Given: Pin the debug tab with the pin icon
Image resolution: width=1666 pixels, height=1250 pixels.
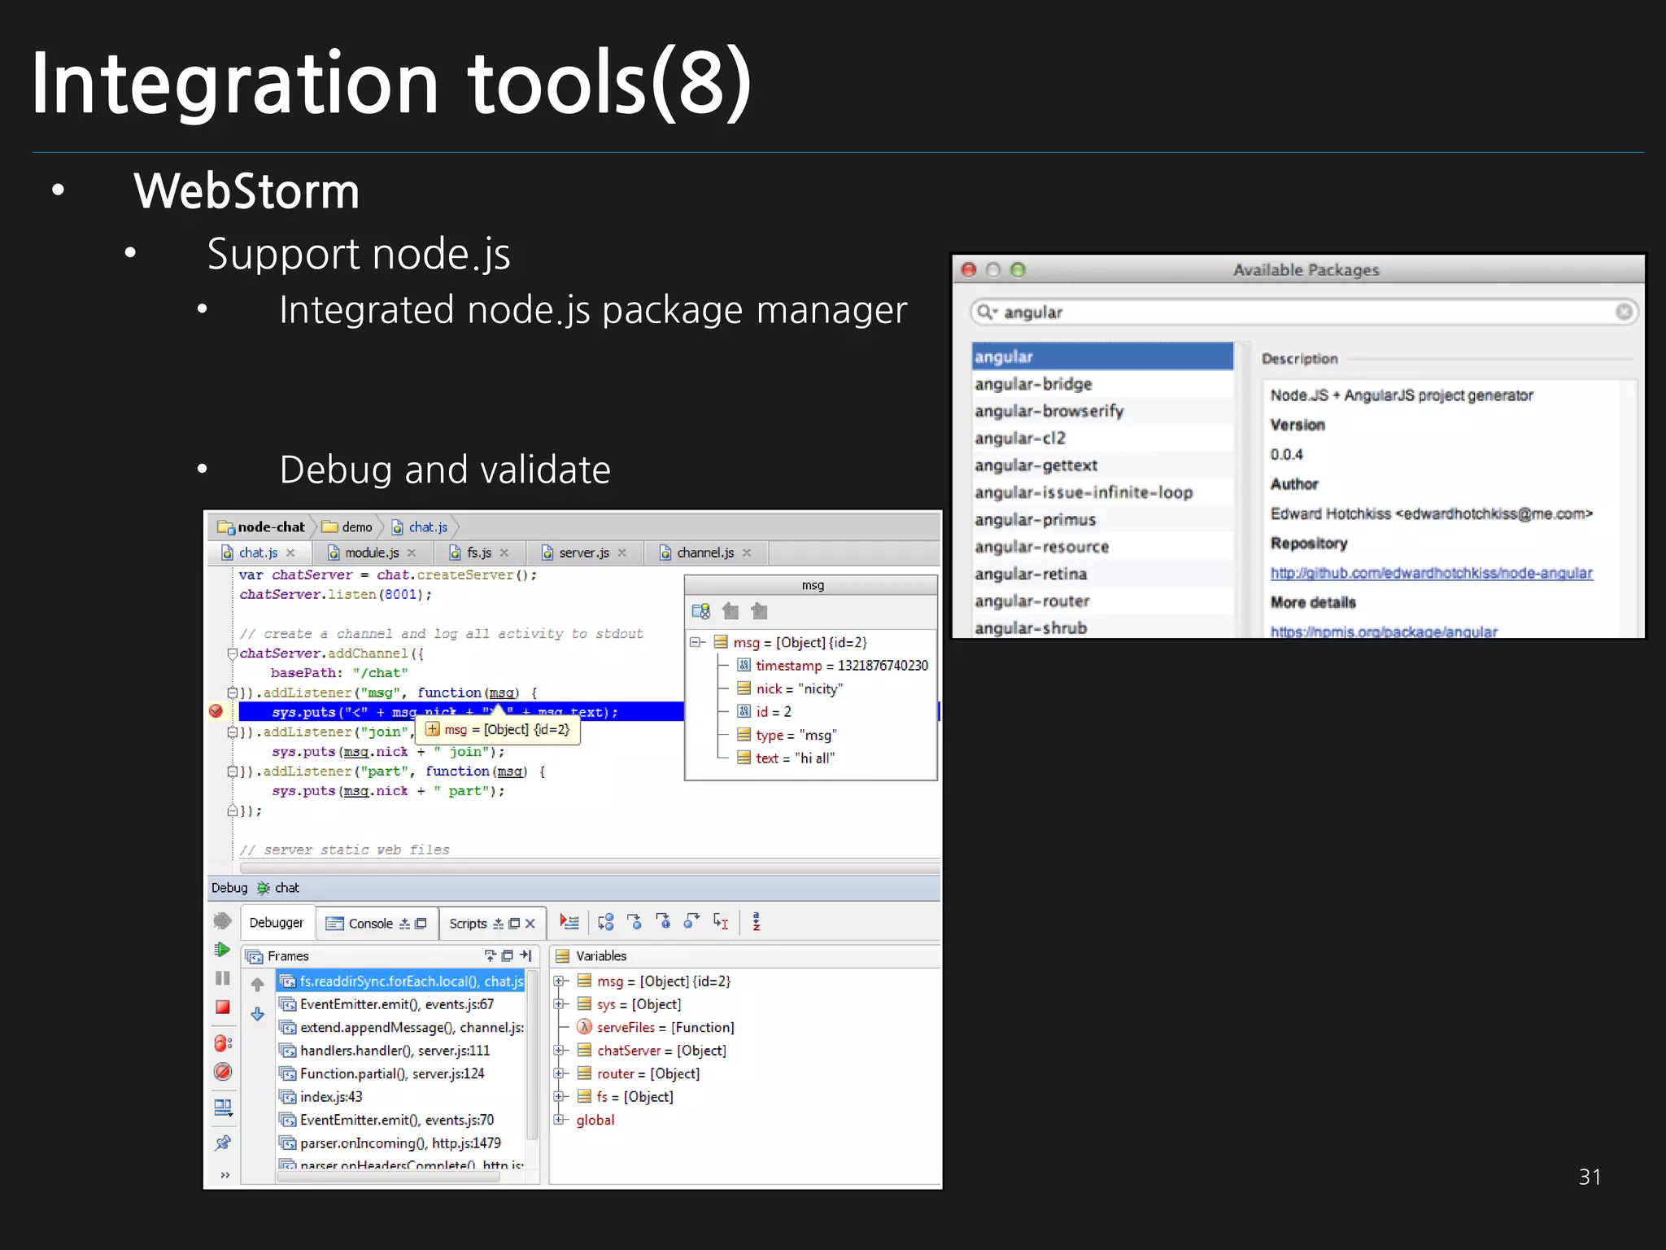Looking at the screenshot, I should click(222, 1143).
